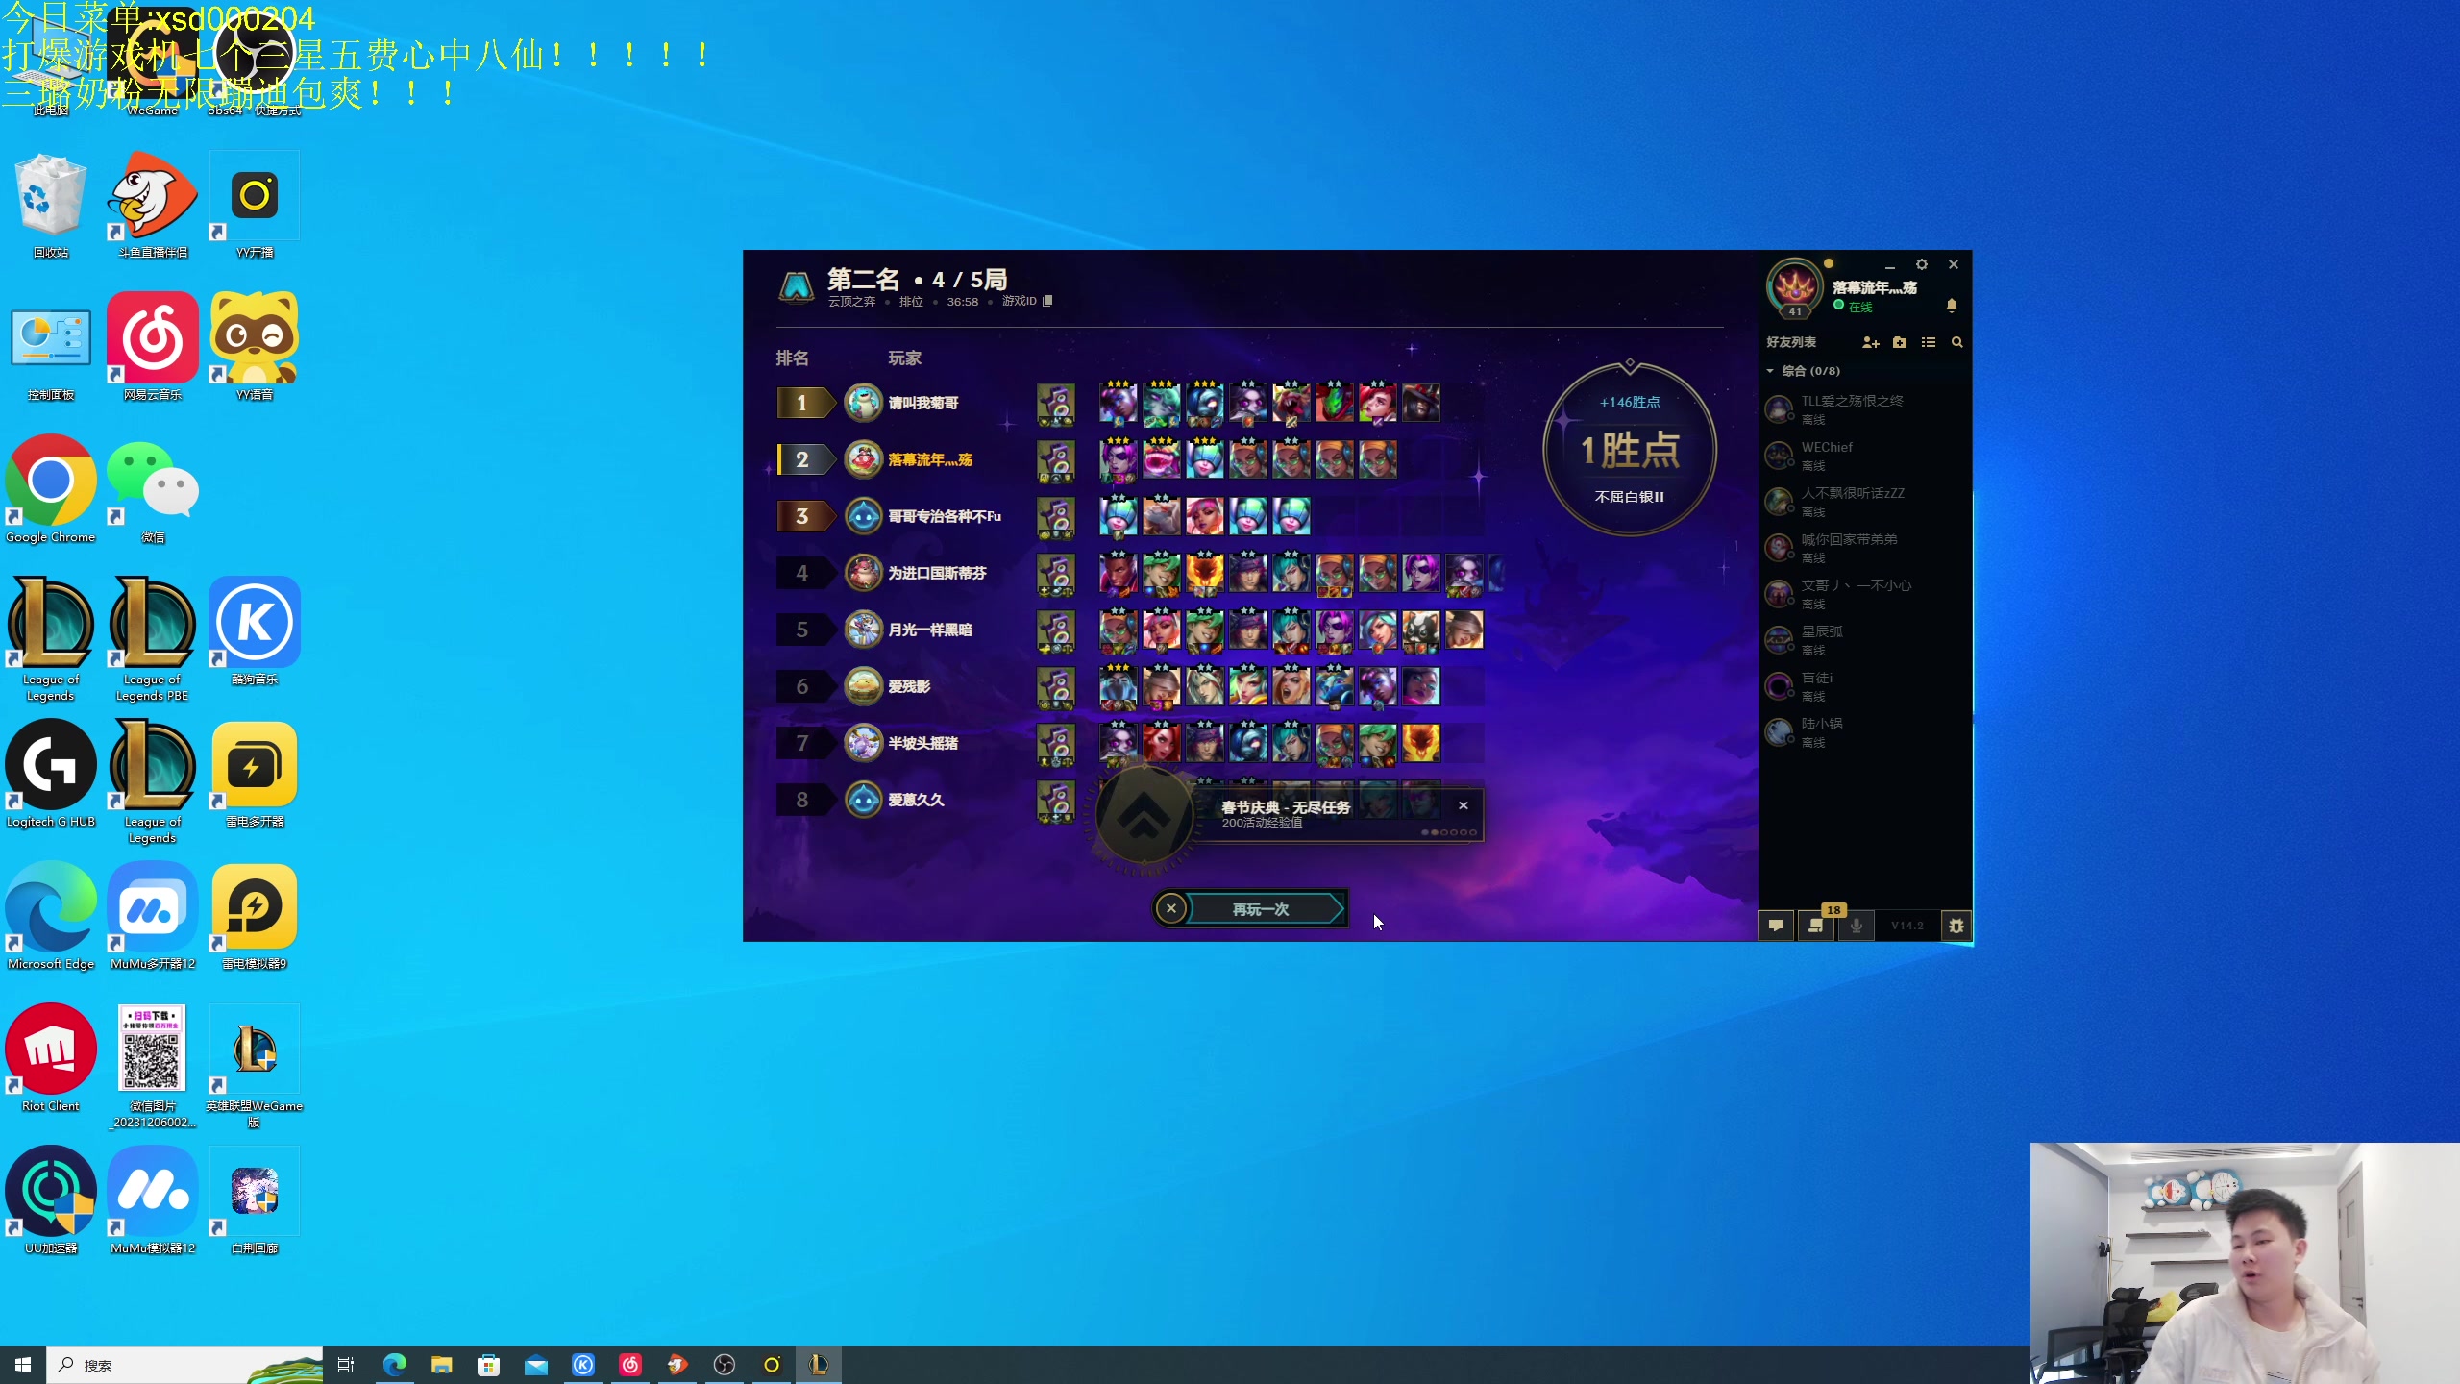Screen dimensions: 2460x1384
Task: Click the 200活动经验值 mission popup
Action: point(1339,815)
